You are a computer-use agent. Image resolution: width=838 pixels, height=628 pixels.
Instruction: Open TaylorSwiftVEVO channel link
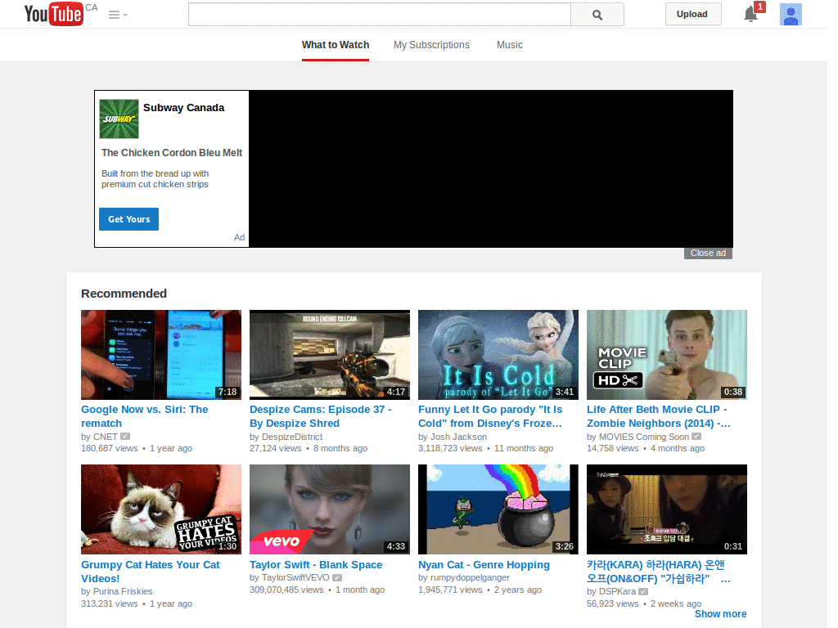pos(295,578)
